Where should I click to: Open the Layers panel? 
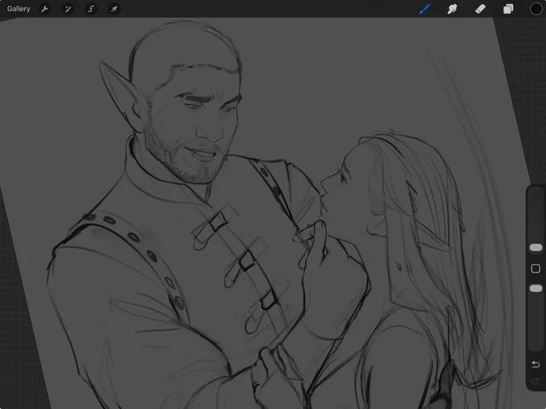pos(508,9)
